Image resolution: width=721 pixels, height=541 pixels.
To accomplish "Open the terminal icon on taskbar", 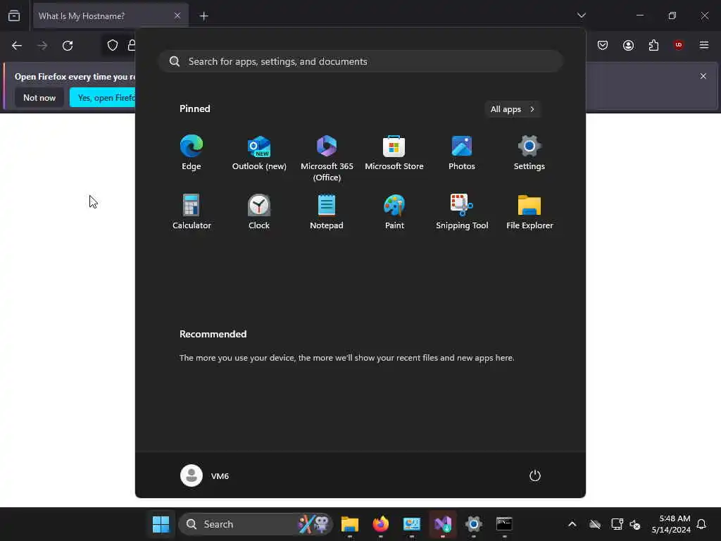I will (x=504, y=524).
